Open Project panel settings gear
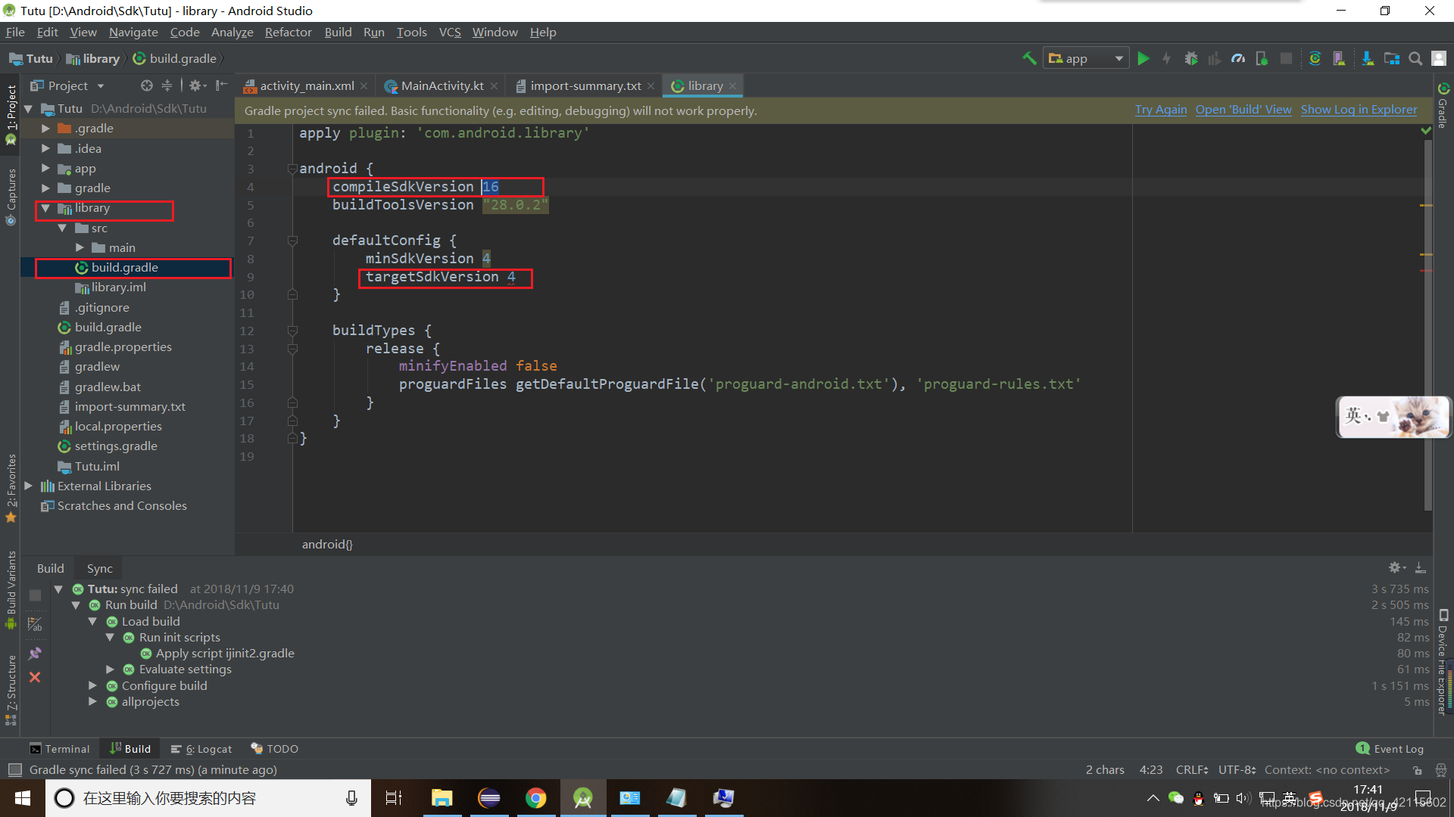The image size is (1454, 817). [197, 85]
